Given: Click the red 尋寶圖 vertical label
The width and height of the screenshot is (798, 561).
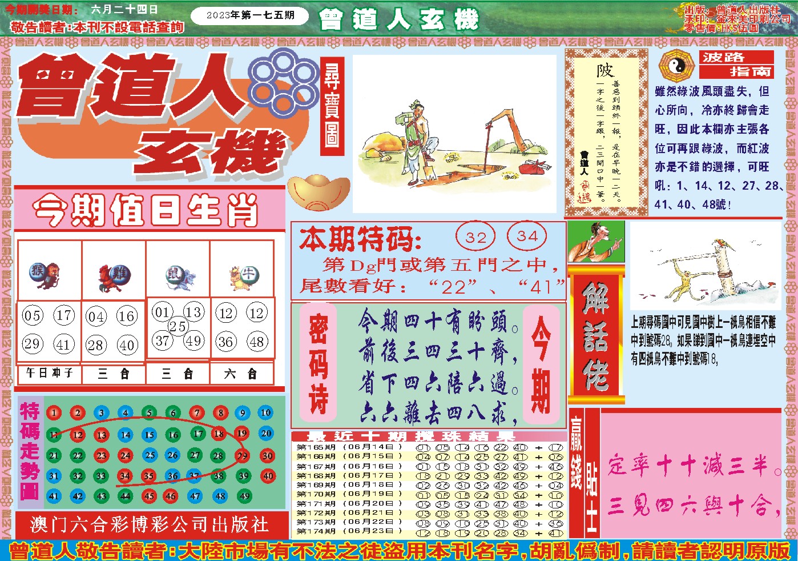Looking at the screenshot, I should coord(332,106).
